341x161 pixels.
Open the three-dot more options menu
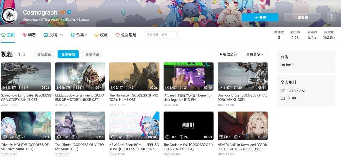(331, 17)
